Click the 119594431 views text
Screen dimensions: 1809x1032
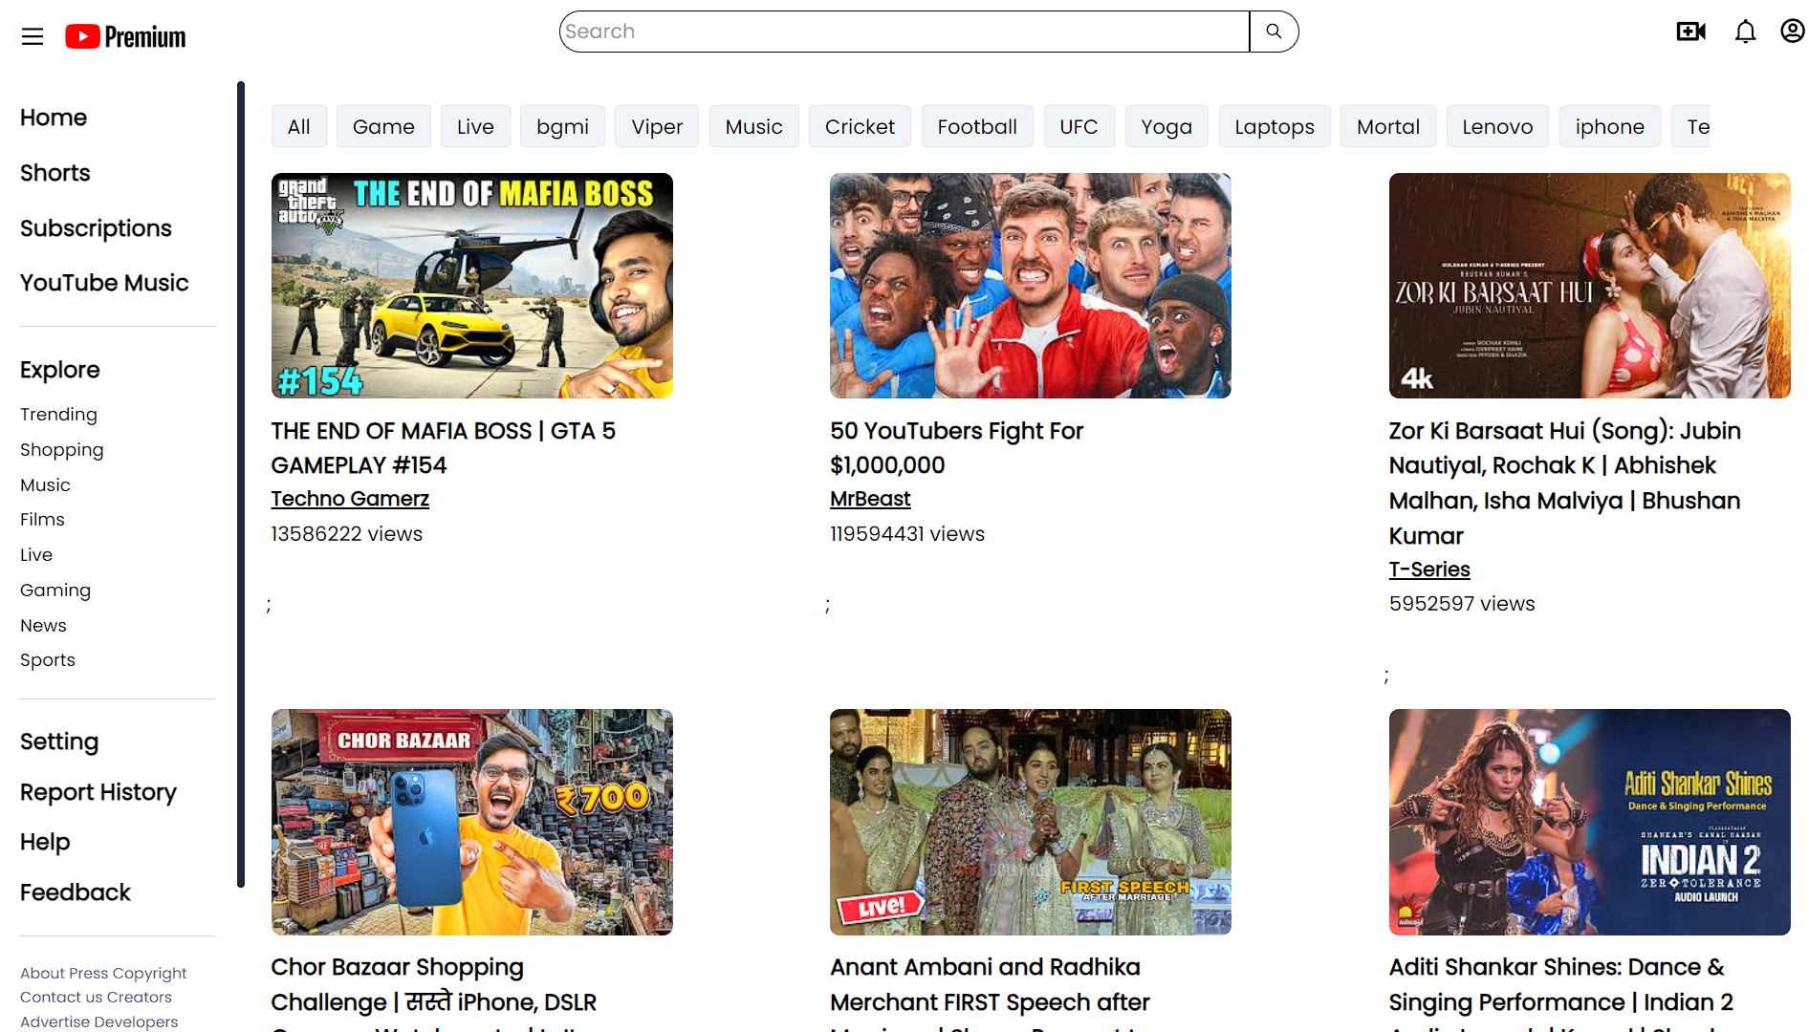point(907,534)
